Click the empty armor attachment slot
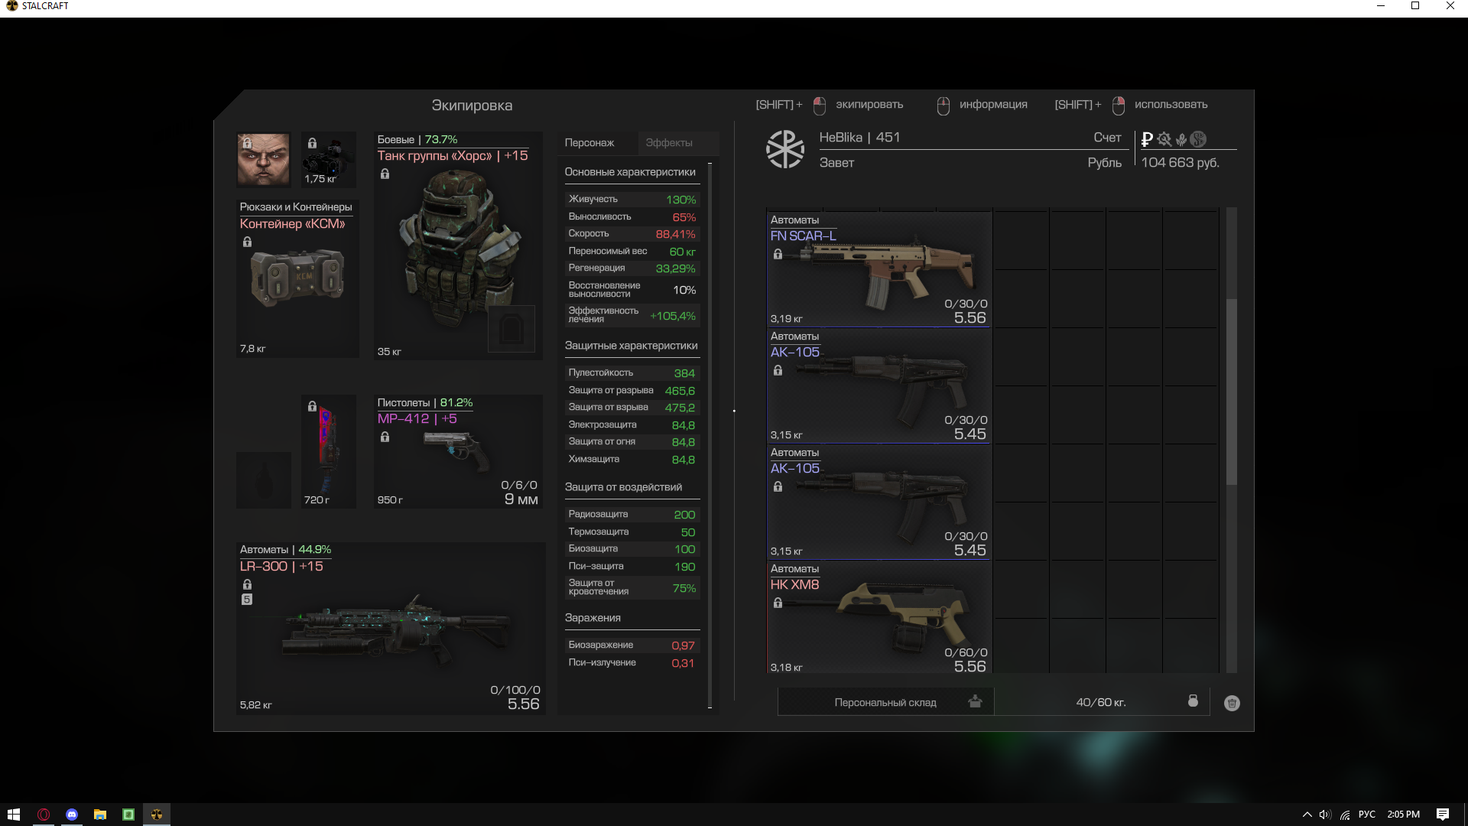The image size is (1468, 826). pyautogui.click(x=511, y=329)
